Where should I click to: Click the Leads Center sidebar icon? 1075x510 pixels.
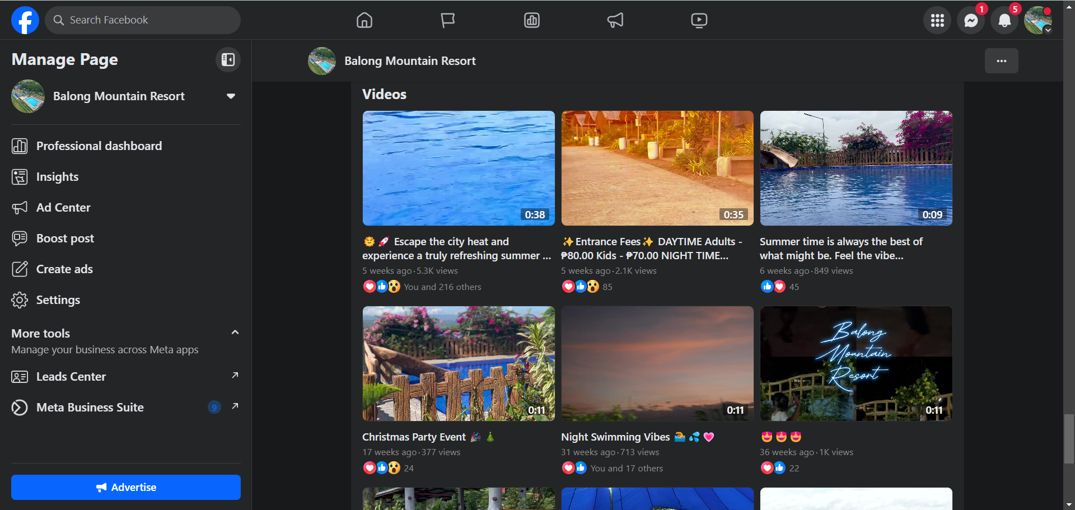20,377
